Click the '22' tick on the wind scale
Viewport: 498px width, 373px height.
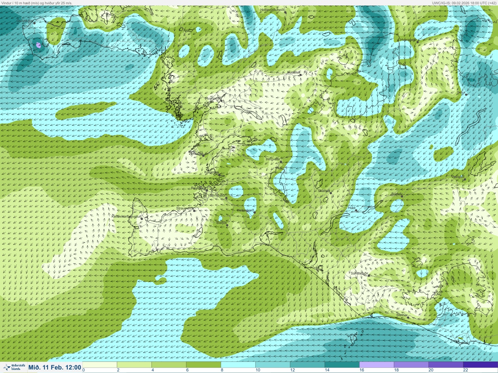[x=465, y=370]
